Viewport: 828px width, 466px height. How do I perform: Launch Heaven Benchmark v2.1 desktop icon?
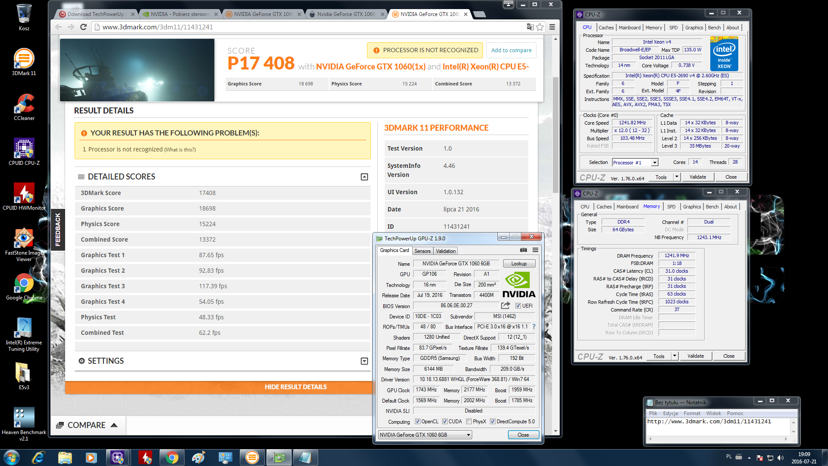[x=24, y=424]
